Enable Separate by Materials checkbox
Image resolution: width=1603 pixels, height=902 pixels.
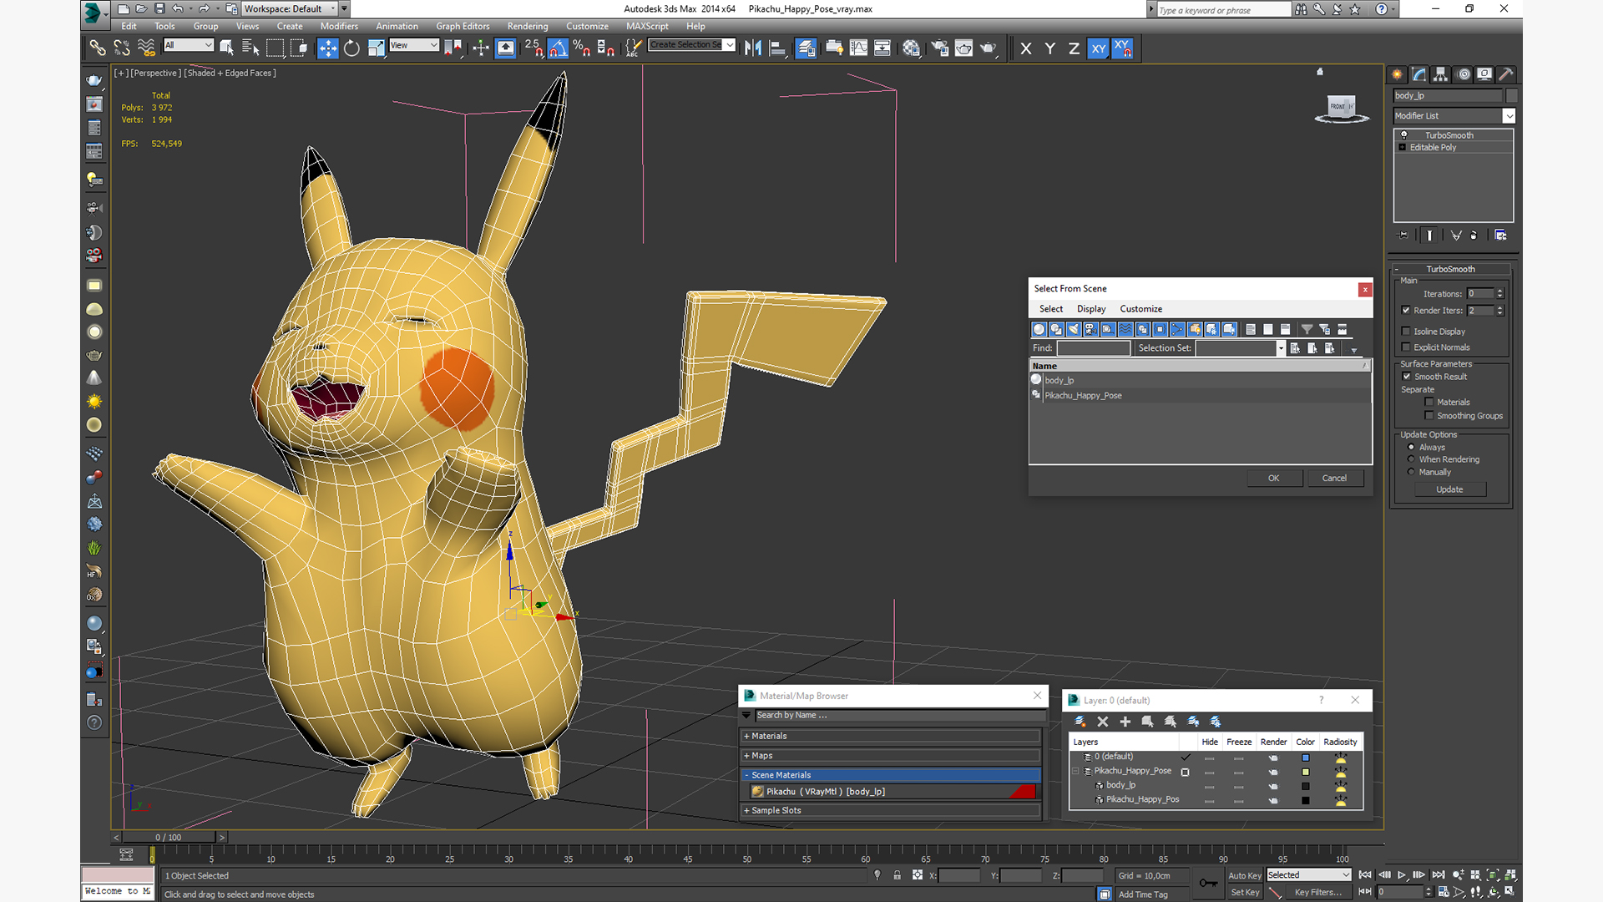point(1429,402)
